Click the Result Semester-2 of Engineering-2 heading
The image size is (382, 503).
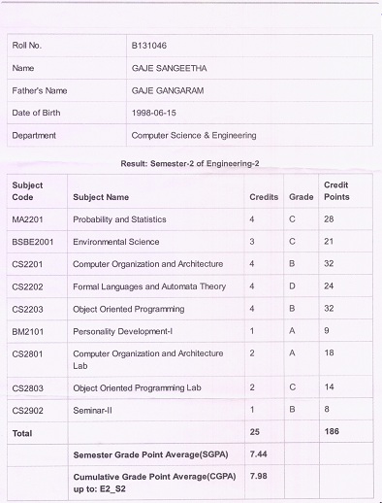tap(190, 163)
